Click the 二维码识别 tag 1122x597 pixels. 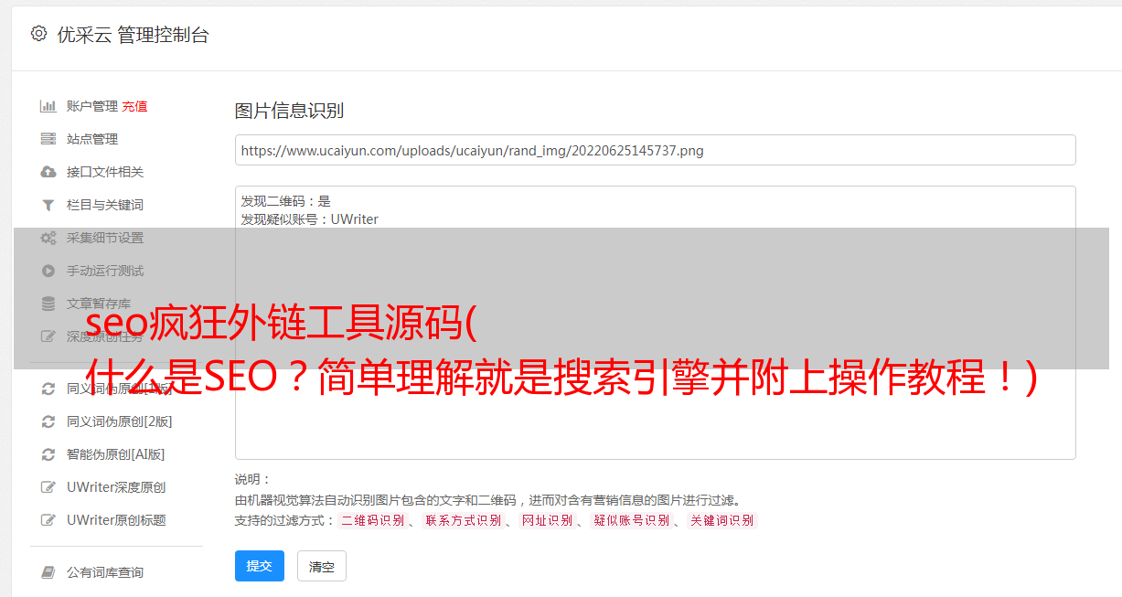(372, 520)
